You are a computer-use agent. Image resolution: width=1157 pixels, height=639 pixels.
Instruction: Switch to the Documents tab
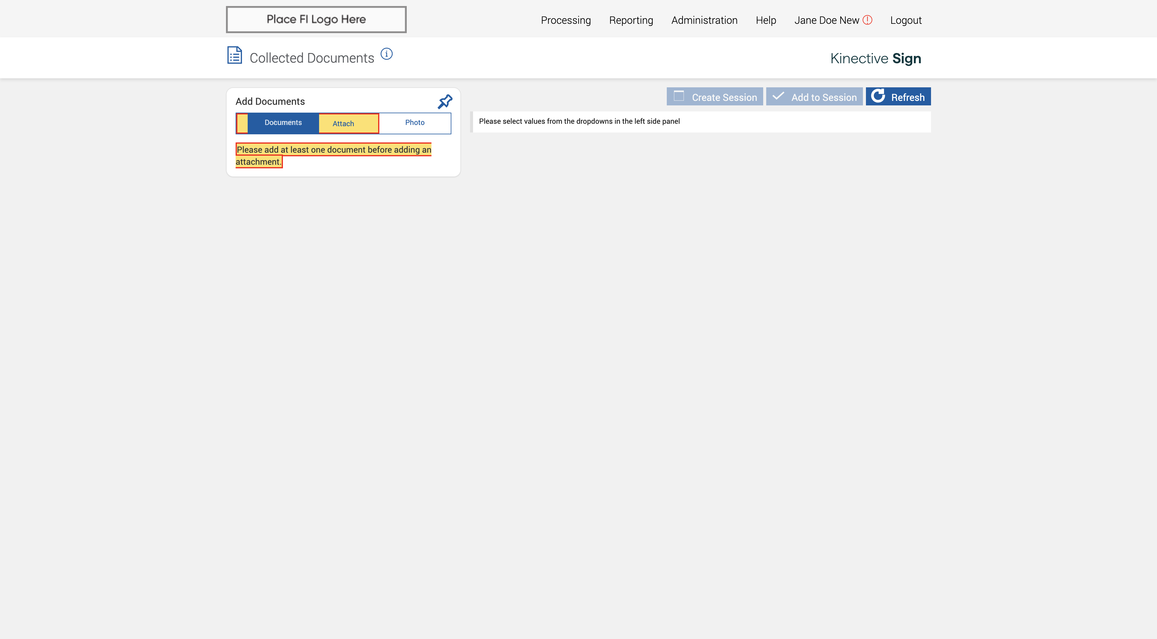click(x=283, y=123)
